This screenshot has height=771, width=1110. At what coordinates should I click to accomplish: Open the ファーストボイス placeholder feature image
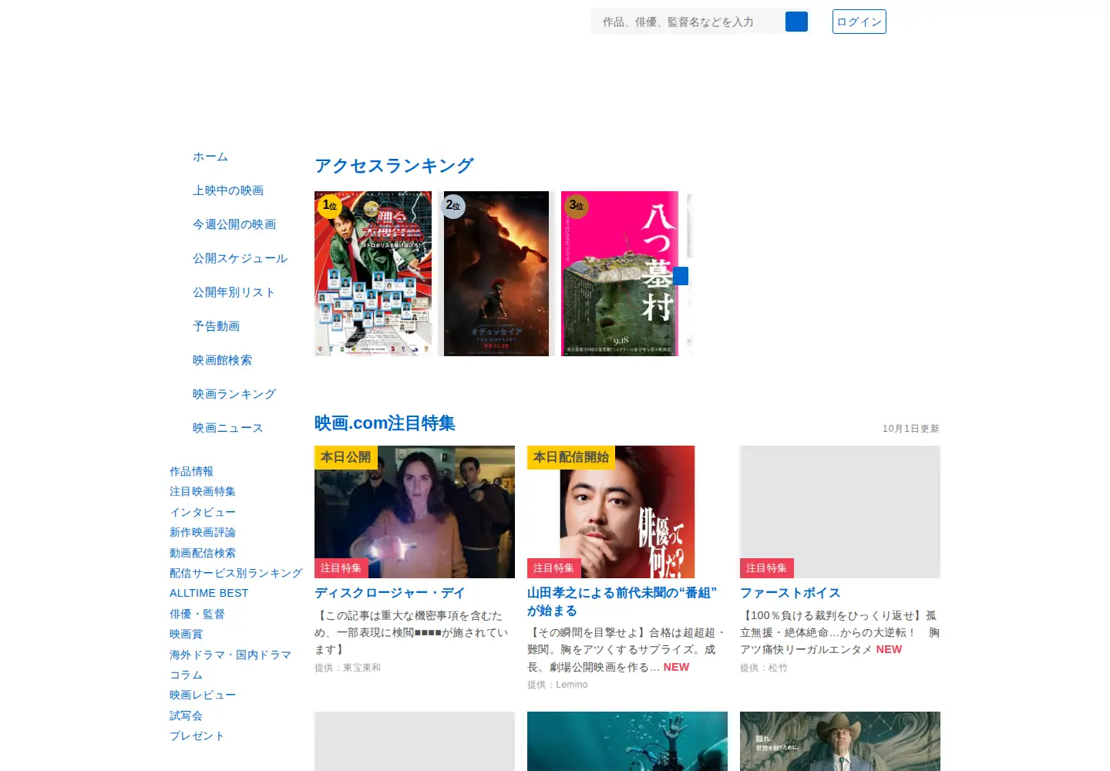pos(840,512)
